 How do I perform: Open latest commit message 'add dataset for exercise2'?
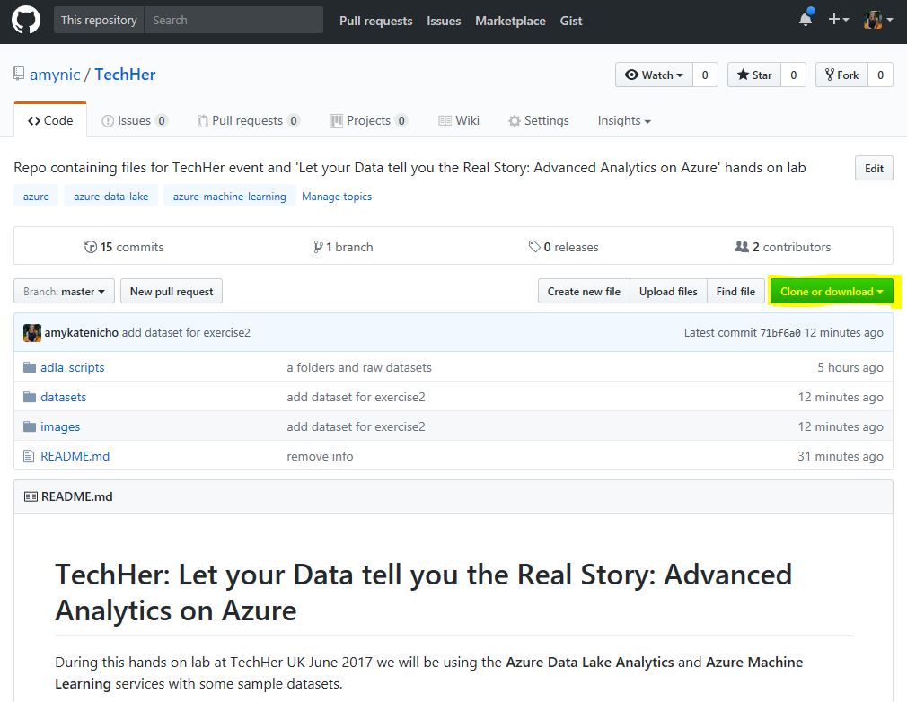point(186,332)
